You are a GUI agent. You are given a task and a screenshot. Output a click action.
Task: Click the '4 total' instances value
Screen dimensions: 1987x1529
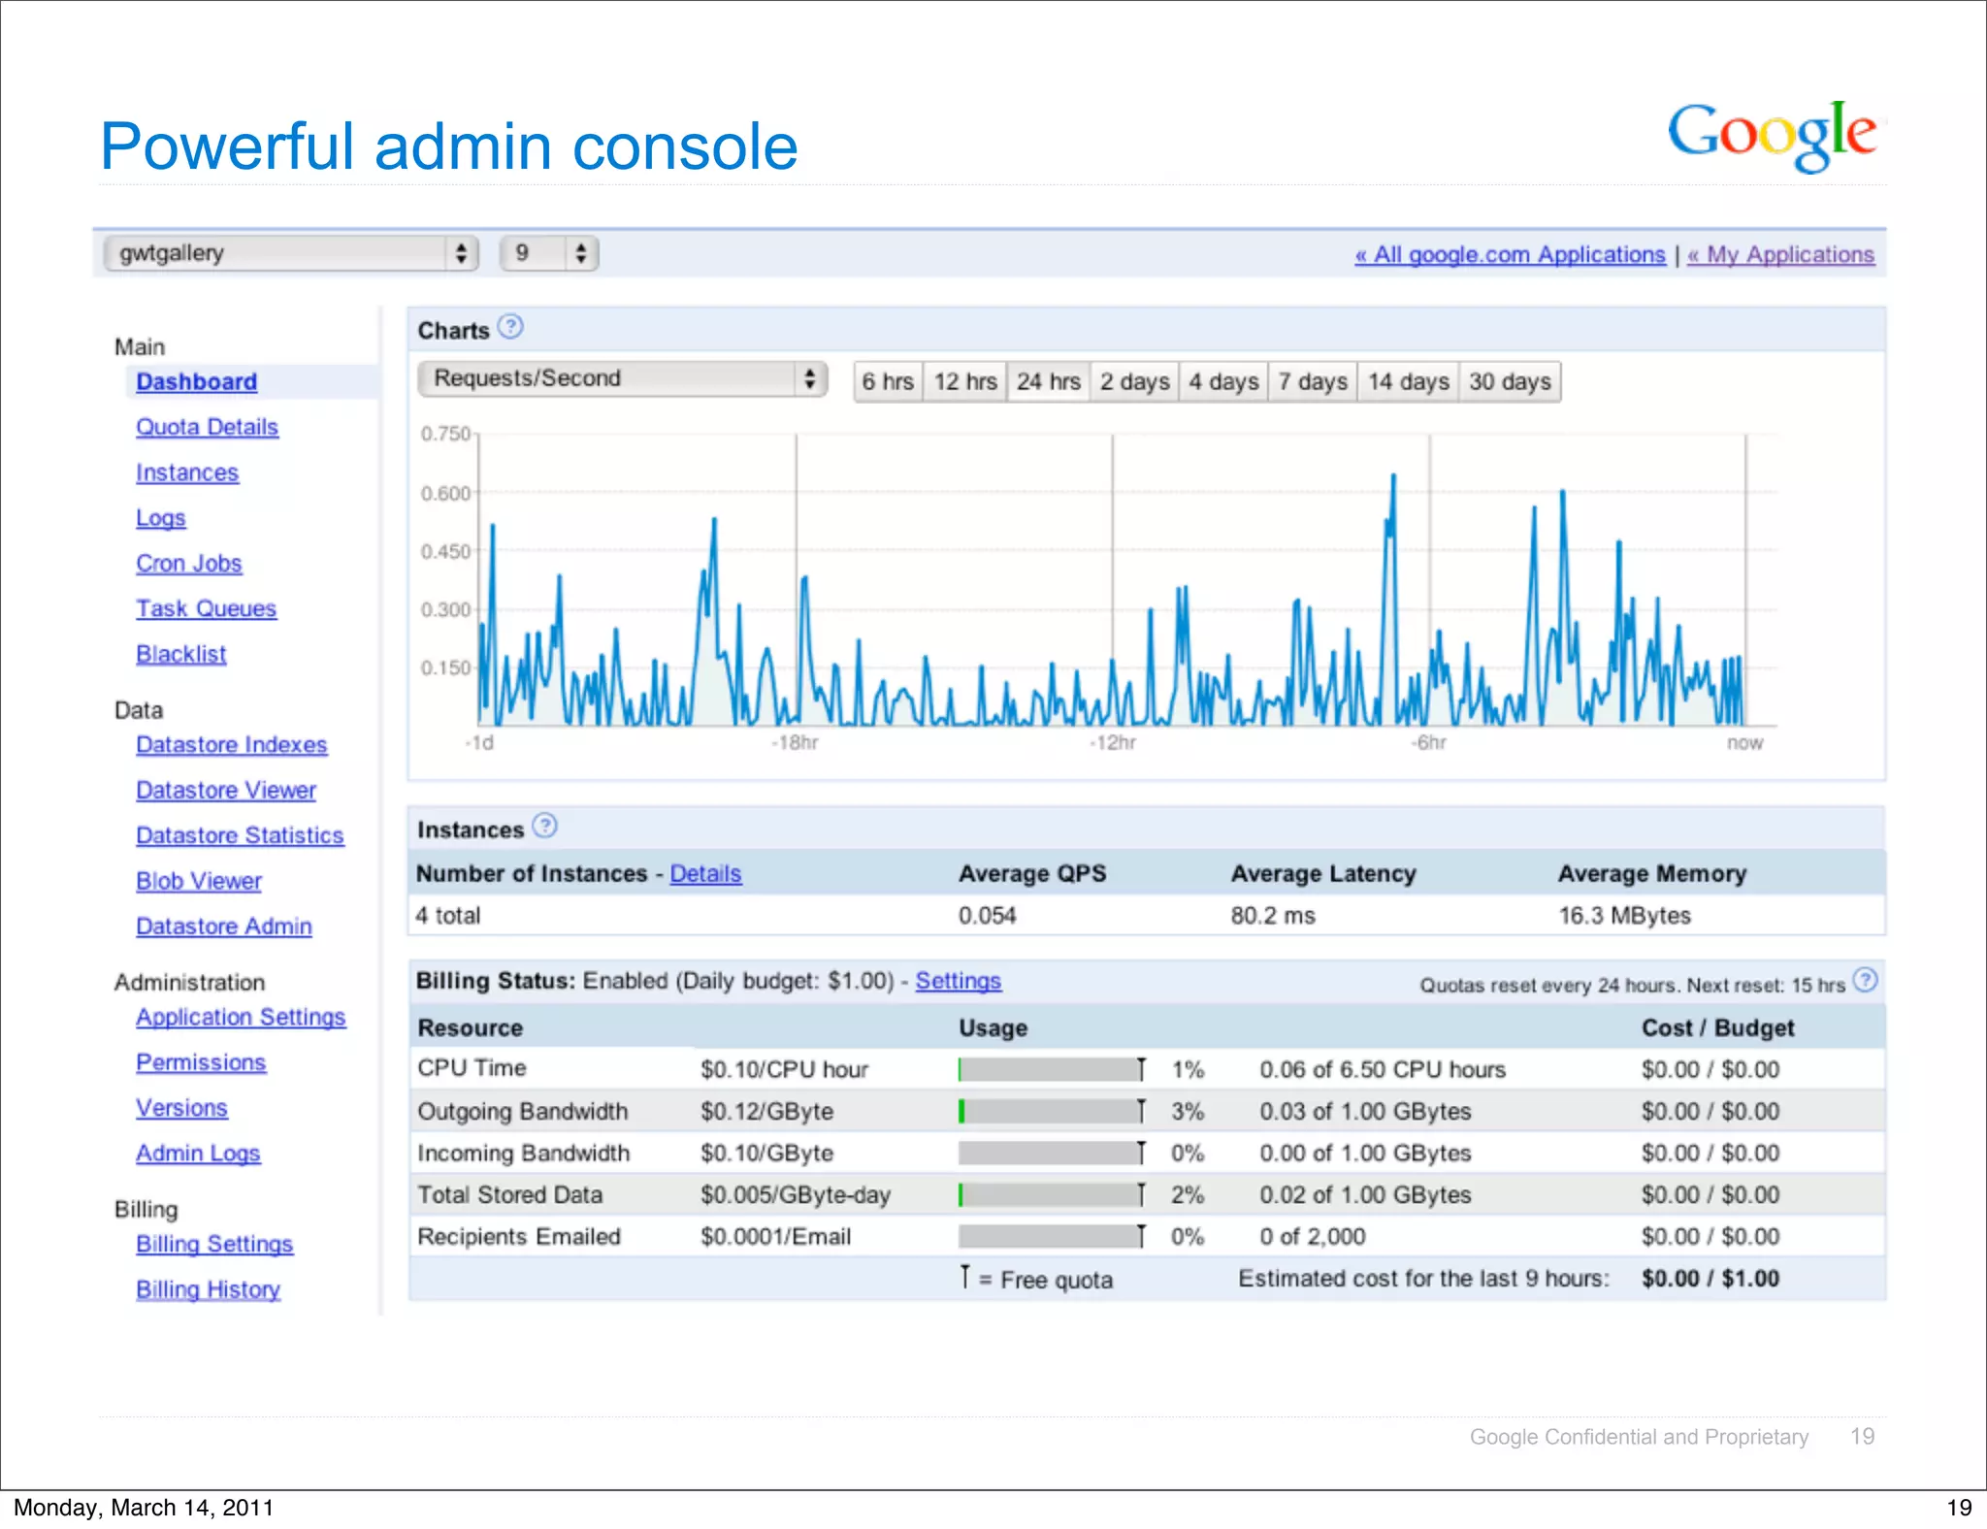(x=448, y=915)
